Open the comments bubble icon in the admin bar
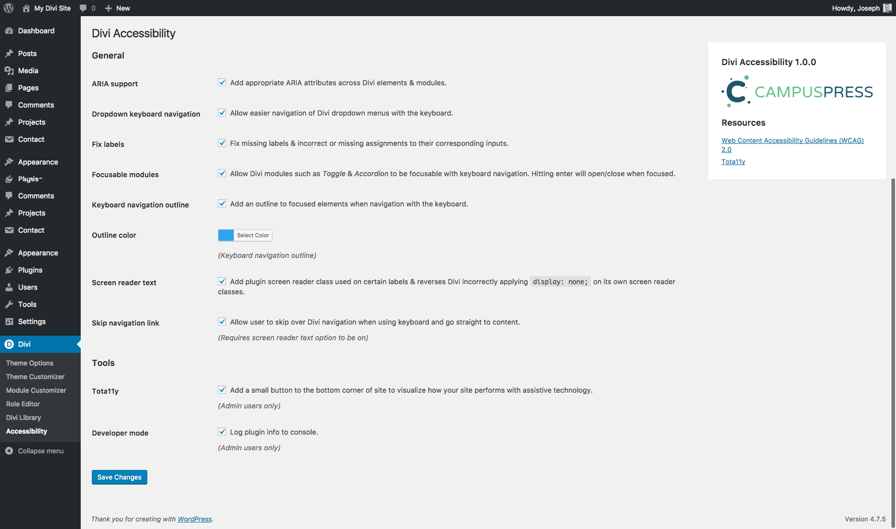The height and width of the screenshot is (529, 896). pos(83,8)
